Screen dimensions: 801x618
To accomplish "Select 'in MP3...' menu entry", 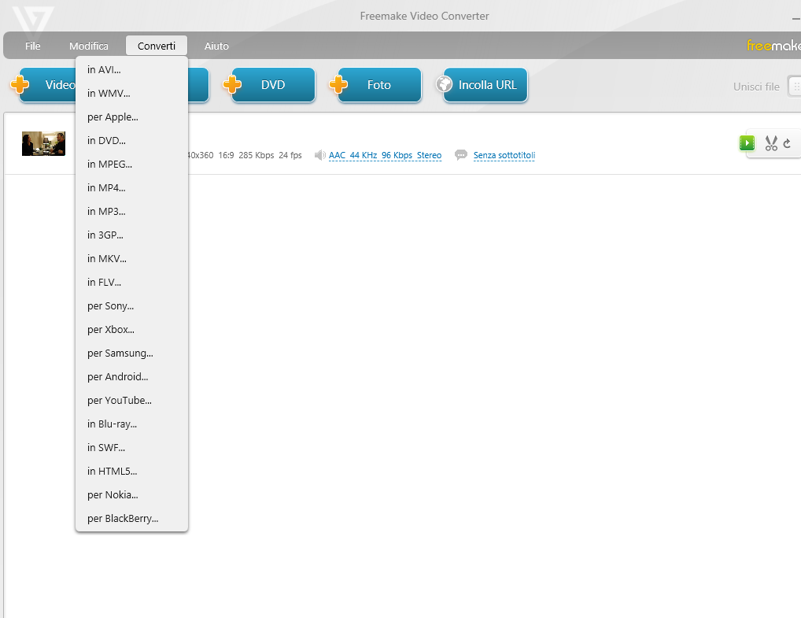I will click(132, 211).
